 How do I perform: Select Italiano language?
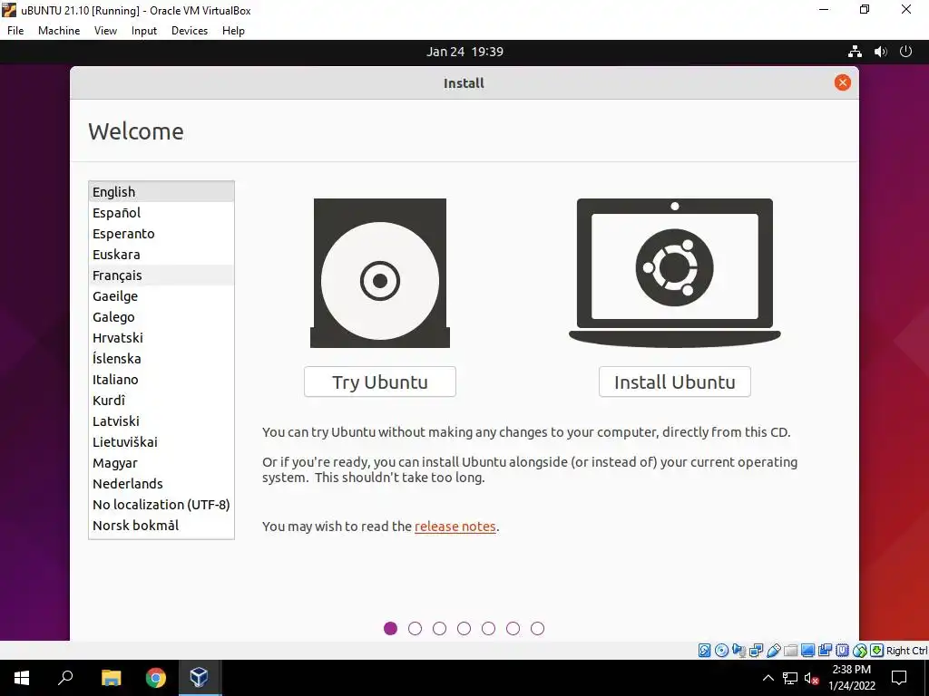coord(161,380)
